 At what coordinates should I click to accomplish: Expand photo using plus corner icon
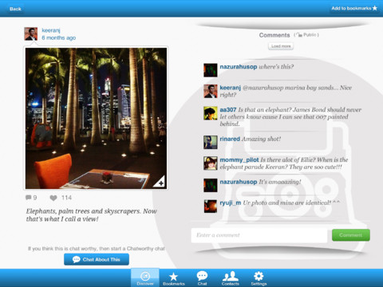pyautogui.click(x=160, y=183)
